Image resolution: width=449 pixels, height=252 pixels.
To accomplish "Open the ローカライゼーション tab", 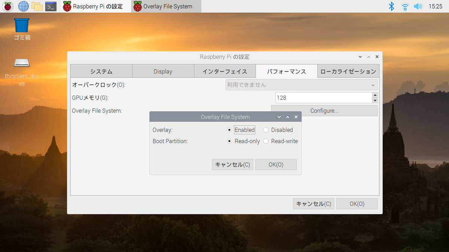I will [348, 71].
